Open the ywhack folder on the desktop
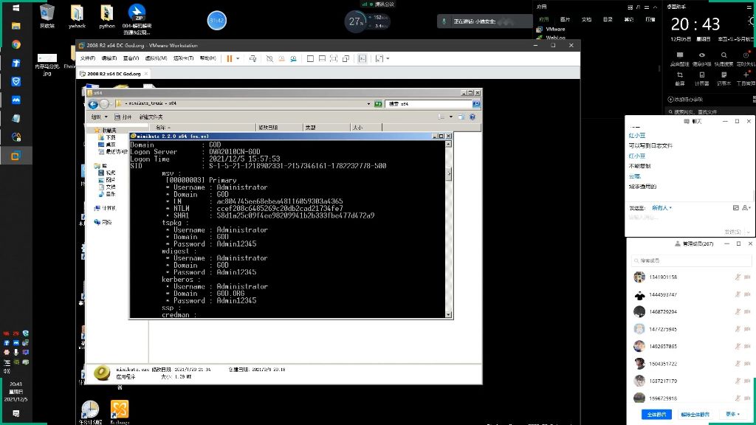 pos(77,16)
